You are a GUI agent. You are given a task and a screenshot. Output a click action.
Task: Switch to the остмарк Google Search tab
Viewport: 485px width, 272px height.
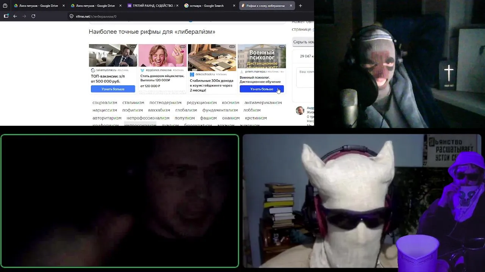click(x=210, y=6)
